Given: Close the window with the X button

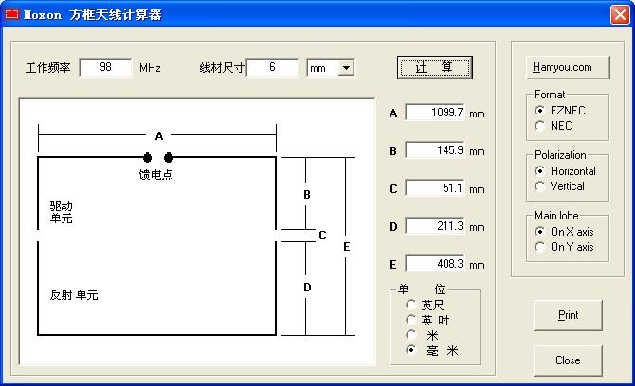Looking at the screenshot, I should pos(619,14).
